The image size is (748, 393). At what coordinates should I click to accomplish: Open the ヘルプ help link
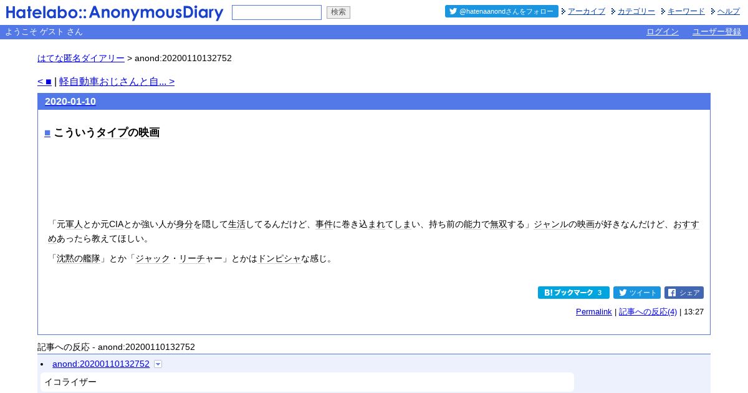pos(729,11)
